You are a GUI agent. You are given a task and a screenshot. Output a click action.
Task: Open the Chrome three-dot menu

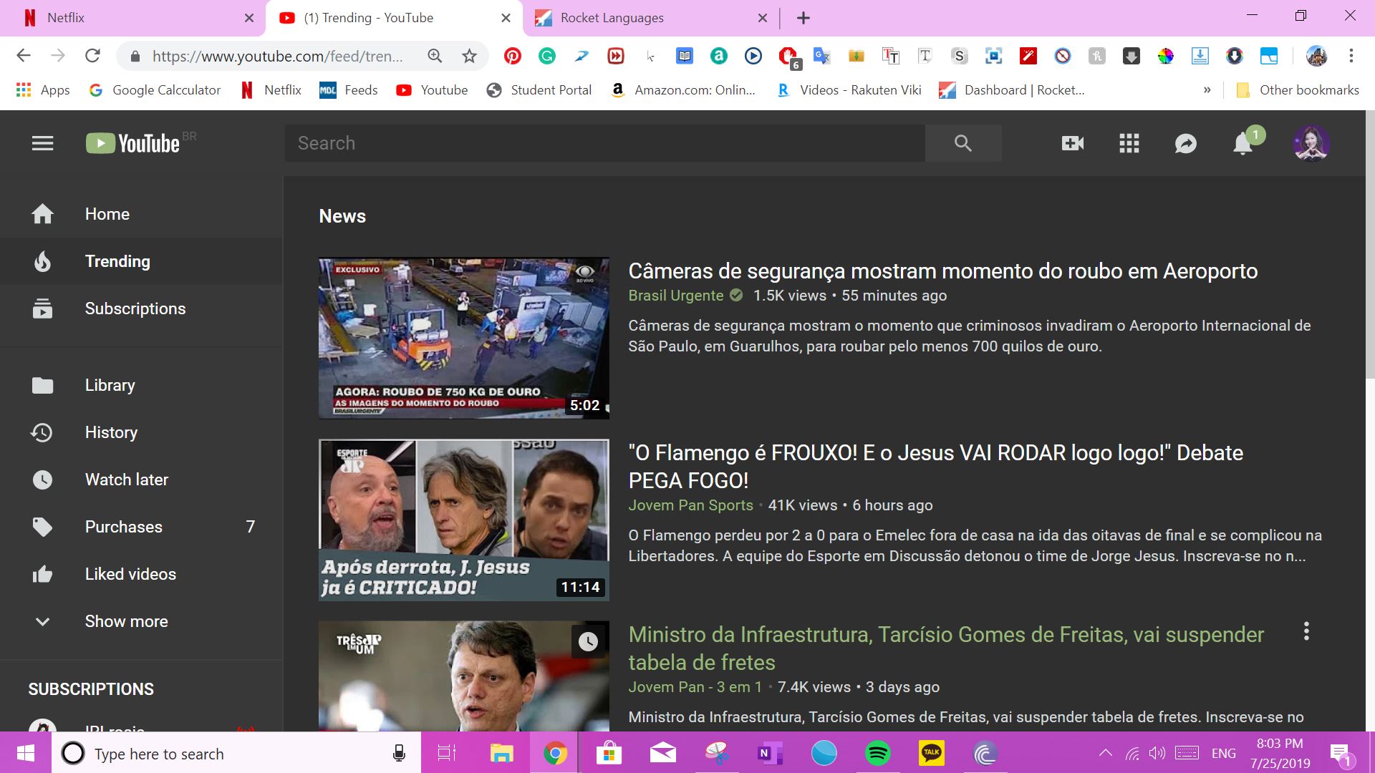tap(1351, 56)
